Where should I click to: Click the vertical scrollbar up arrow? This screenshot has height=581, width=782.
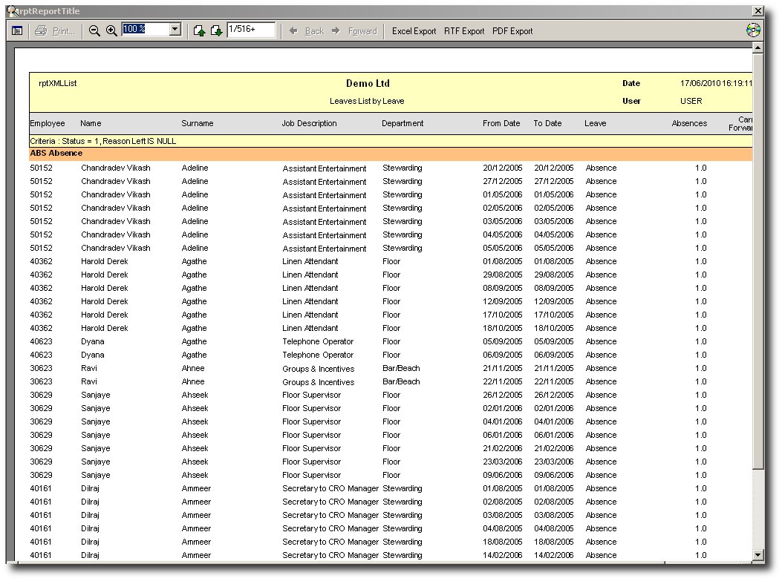(757, 48)
